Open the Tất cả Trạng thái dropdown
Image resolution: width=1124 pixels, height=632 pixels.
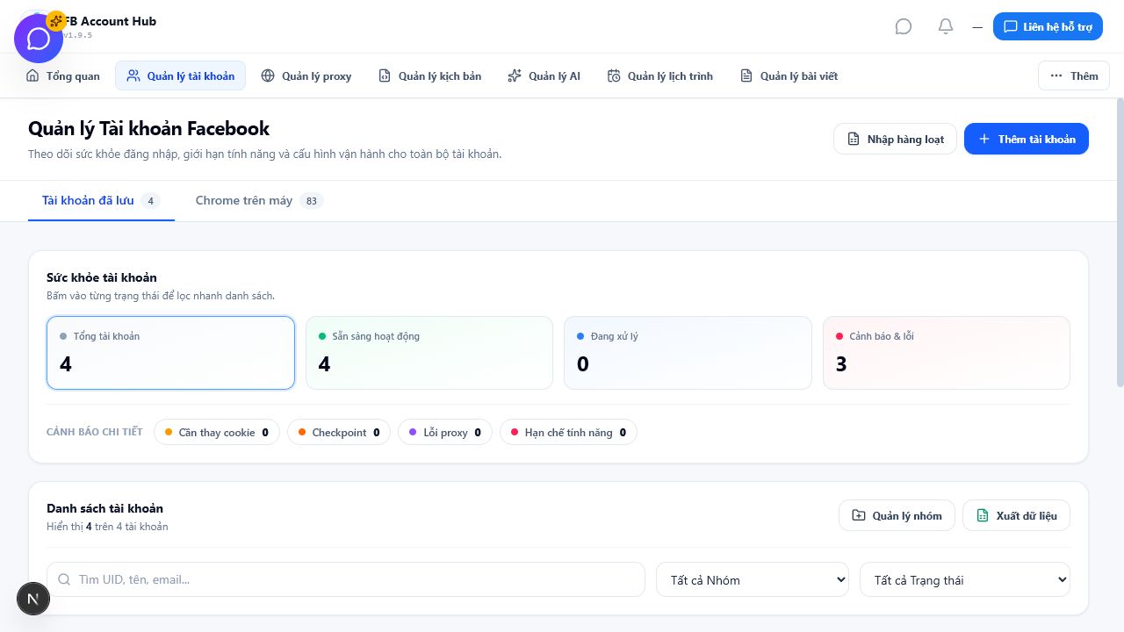(965, 579)
